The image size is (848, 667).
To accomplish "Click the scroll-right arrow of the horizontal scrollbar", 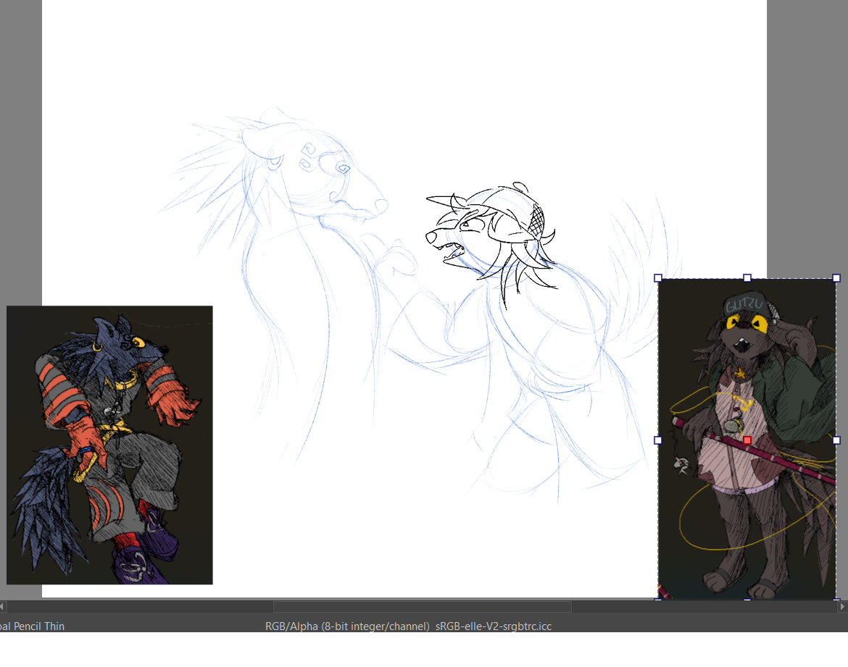I will click(x=843, y=606).
